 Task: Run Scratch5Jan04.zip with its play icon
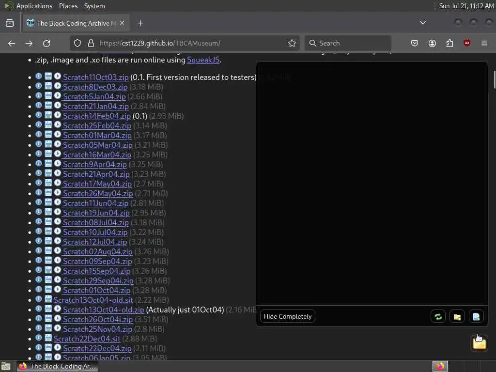(58, 95)
